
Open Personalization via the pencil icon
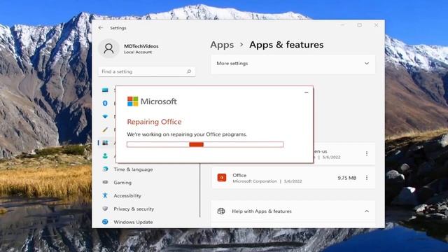tap(105, 129)
